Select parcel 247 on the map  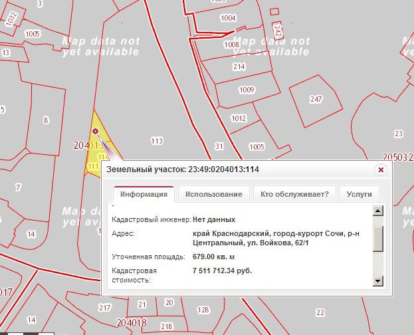[x=316, y=100]
